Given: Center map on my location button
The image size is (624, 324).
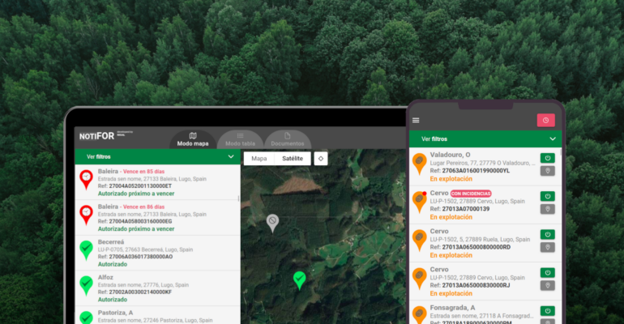Looking at the screenshot, I should pos(321,158).
